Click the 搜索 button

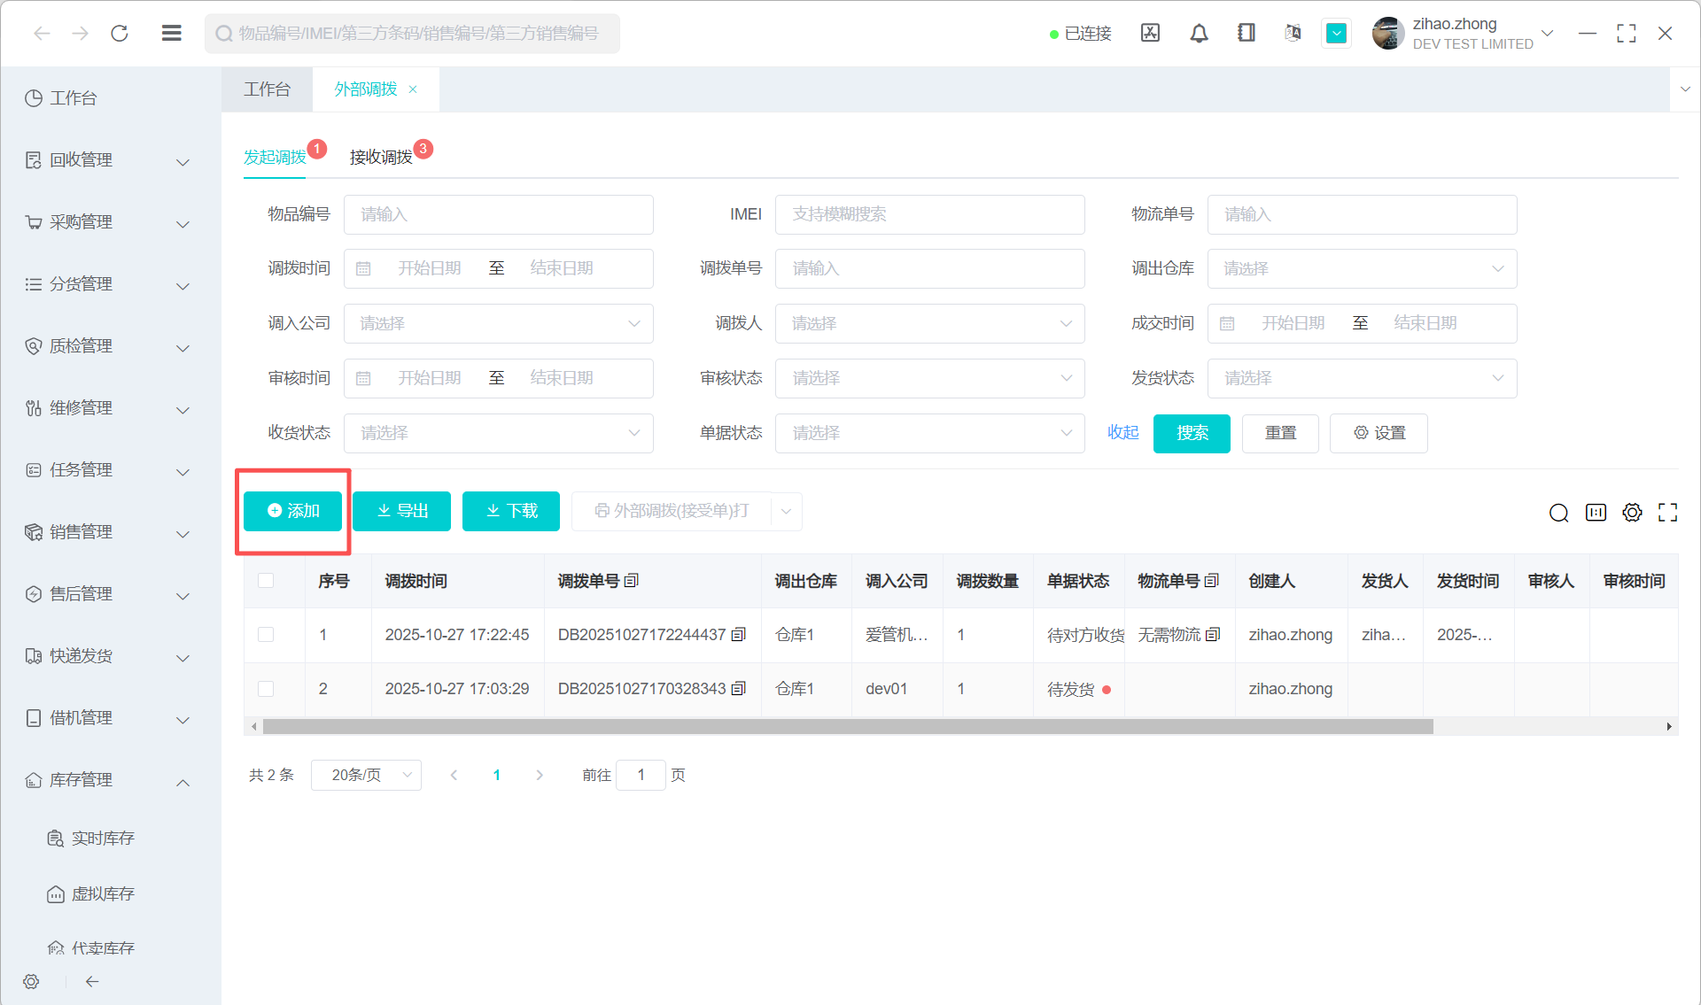[x=1192, y=433]
